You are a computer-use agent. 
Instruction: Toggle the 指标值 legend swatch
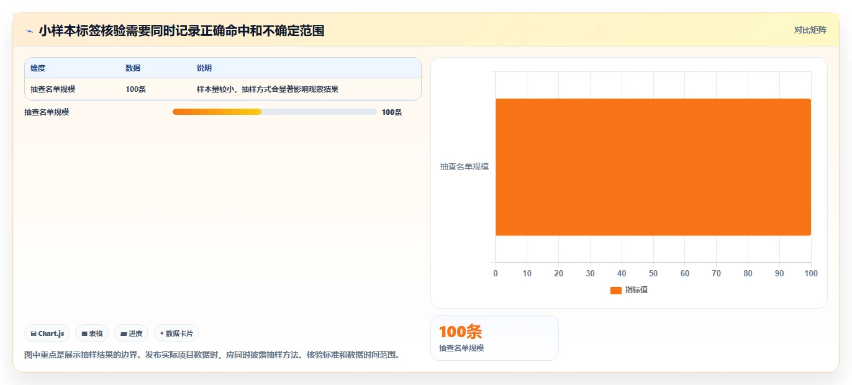(x=616, y=291)
